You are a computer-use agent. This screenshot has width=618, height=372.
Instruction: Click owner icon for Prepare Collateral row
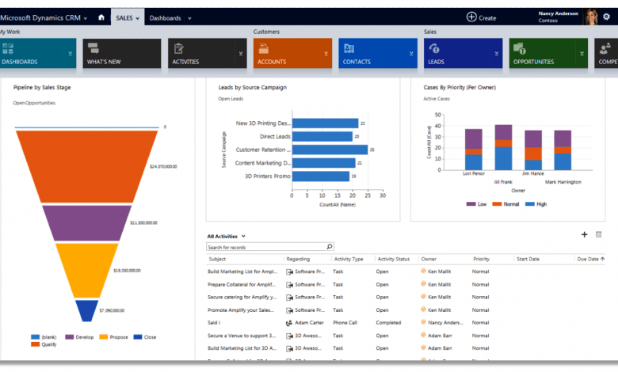pyautogui.click(x=423, y=284)
